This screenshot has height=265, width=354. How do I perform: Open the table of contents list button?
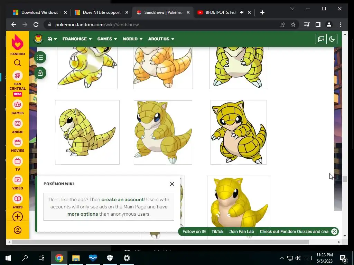pyautogui.click(x=40, y=57)
